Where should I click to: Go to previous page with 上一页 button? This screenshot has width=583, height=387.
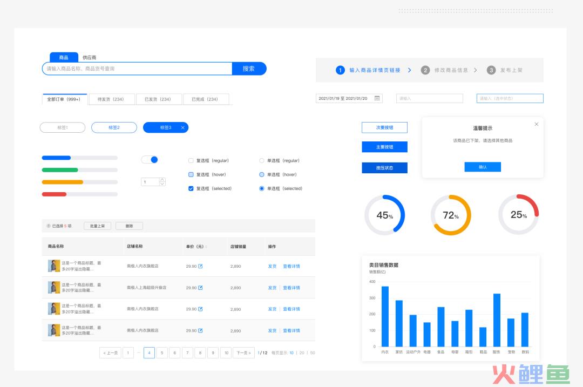pyautogui.click(x=110, y=353)
